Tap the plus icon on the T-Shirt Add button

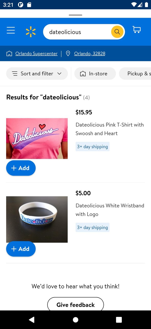coord(14,168)
